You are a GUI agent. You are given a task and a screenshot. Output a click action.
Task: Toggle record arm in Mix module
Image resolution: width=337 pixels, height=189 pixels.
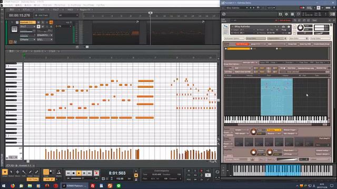pos(201,171)
